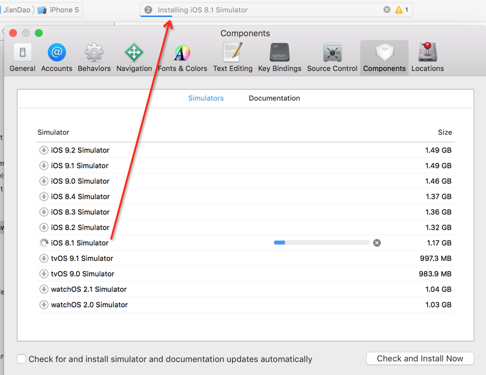
Task: Cancel the iOS 8.1 Simulator download
Action: 377,243
